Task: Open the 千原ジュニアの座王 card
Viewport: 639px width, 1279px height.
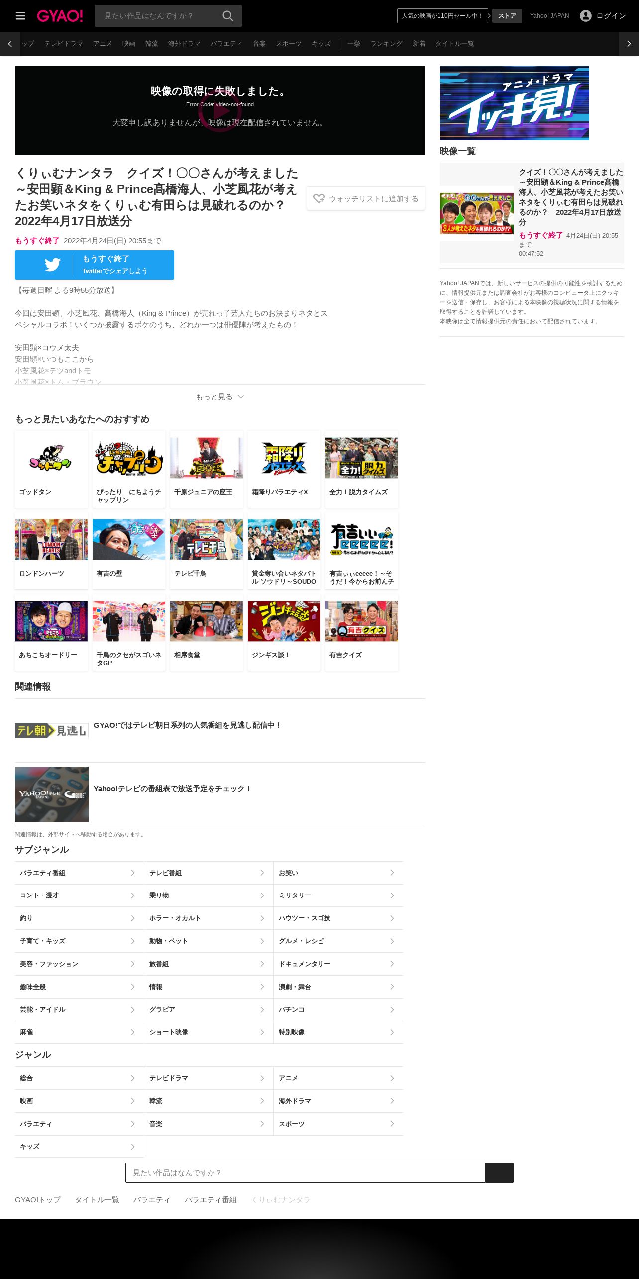Action: point(207,469)
